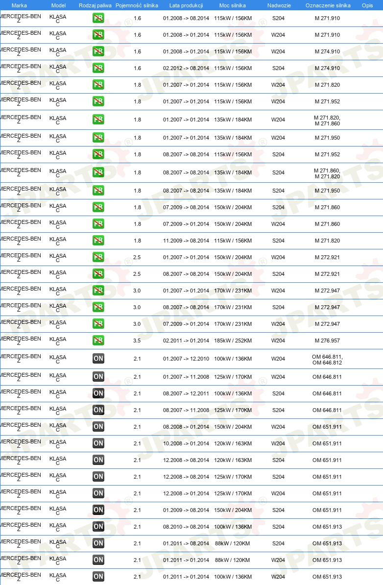Select production years 08.2007 -> 12.2011
383x585 pixels.
point(186,393)
